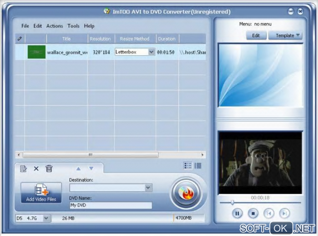Screen dimensions: 318x236
Task: Click the Title column header
Action: coord(67,39)
